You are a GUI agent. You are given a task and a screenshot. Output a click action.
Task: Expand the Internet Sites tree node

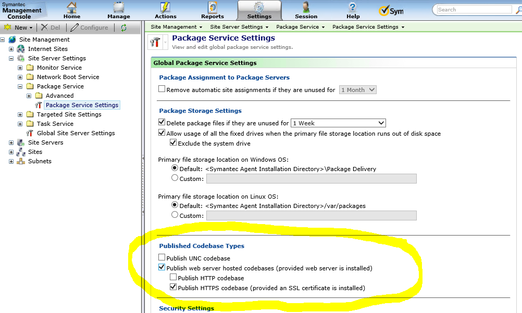point(11,49)
